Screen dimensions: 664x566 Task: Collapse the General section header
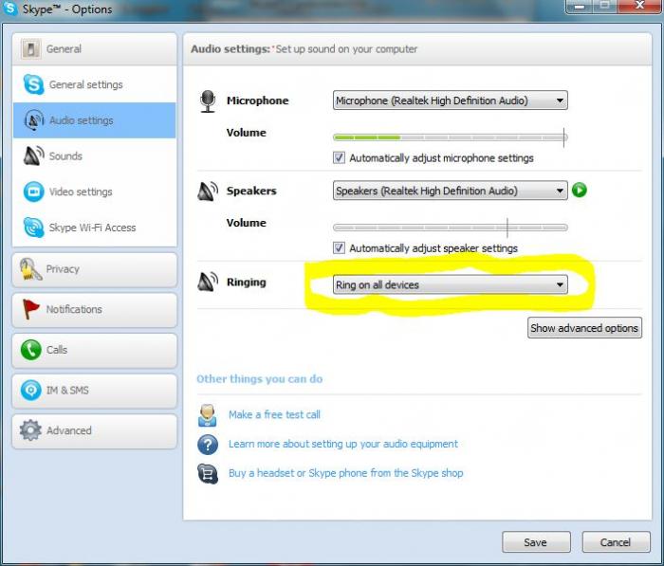(95, 49)
